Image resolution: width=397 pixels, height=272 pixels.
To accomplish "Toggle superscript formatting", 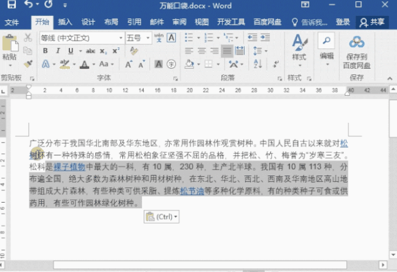I will pos(116,51).
